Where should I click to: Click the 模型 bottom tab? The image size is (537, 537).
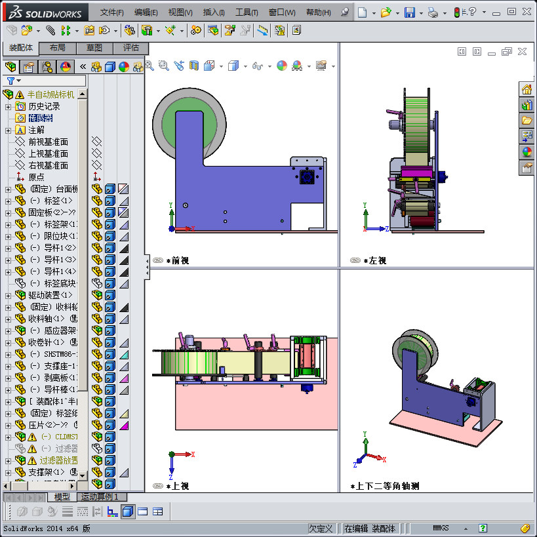(x=62, y=496)
